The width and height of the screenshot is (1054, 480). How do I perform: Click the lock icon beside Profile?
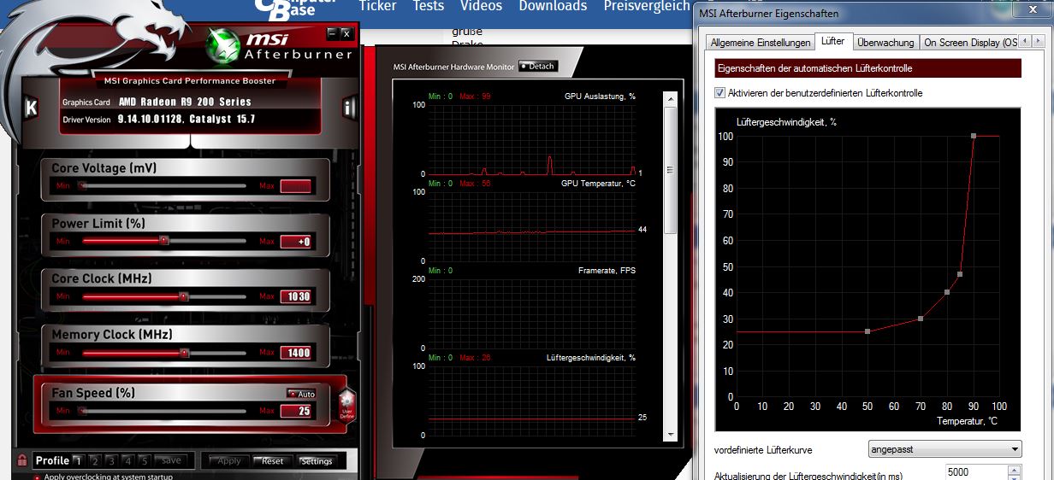(x=22, y=460)
